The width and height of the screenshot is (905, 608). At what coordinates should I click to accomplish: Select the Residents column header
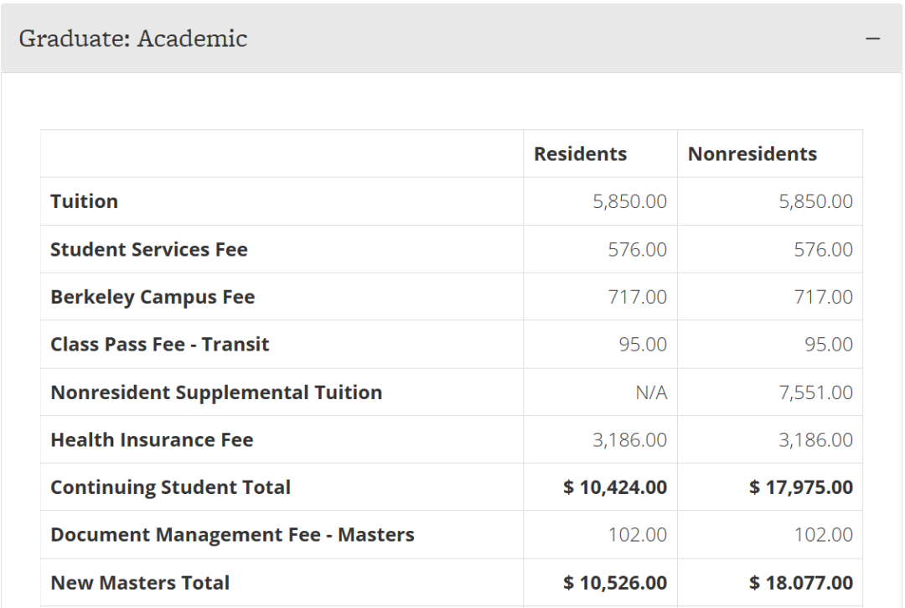point(580,154)
